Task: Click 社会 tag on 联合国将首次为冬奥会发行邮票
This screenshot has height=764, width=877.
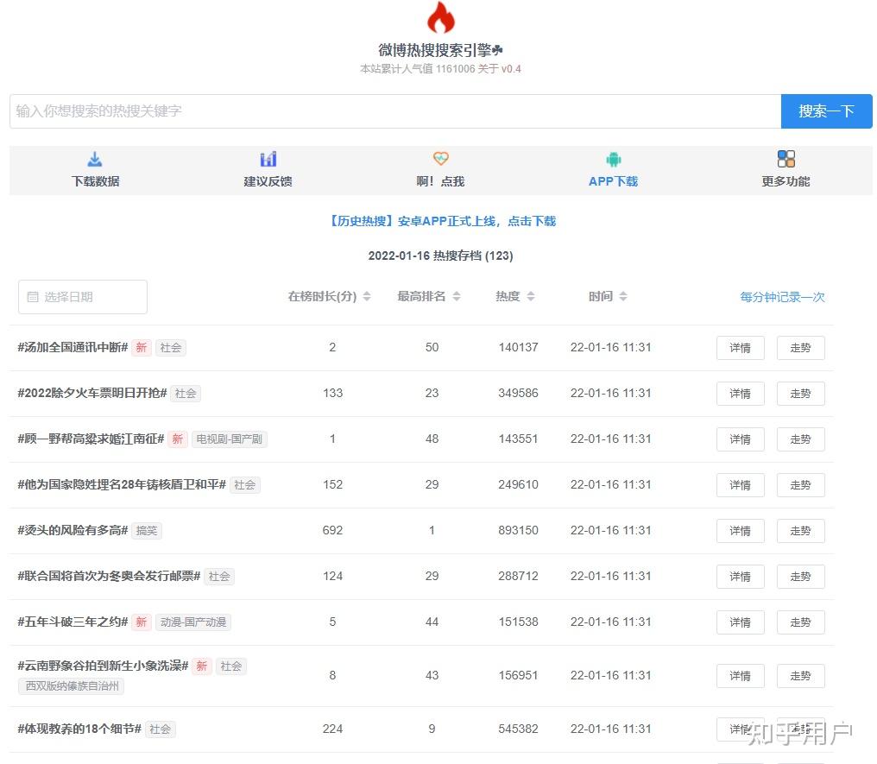Action: (x=219, y=577)
